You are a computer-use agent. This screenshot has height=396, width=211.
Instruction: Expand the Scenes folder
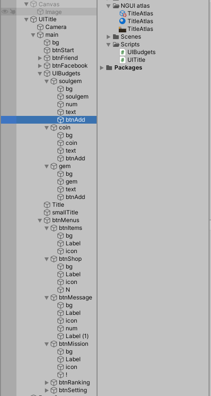[x=109, y=37]
